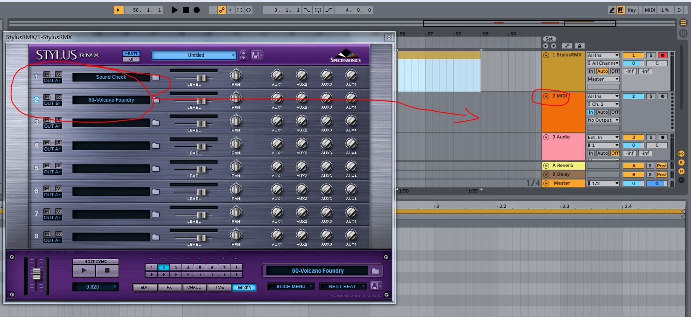Image resolution: width=691 pixels, height=317 pixels.
Task: Open the SLICE MENU dropdown
Action: point(291,286)
